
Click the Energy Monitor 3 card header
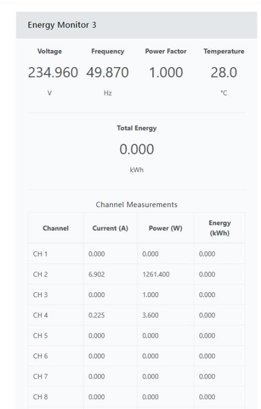click(x=136, y=25)
